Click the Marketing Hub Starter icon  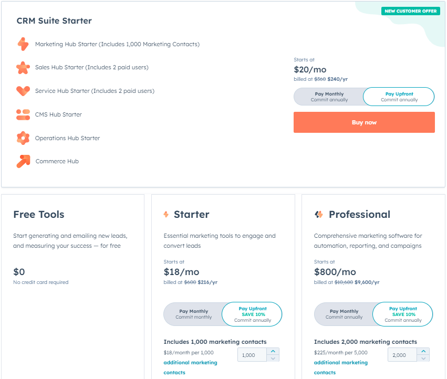coord(23,44)
